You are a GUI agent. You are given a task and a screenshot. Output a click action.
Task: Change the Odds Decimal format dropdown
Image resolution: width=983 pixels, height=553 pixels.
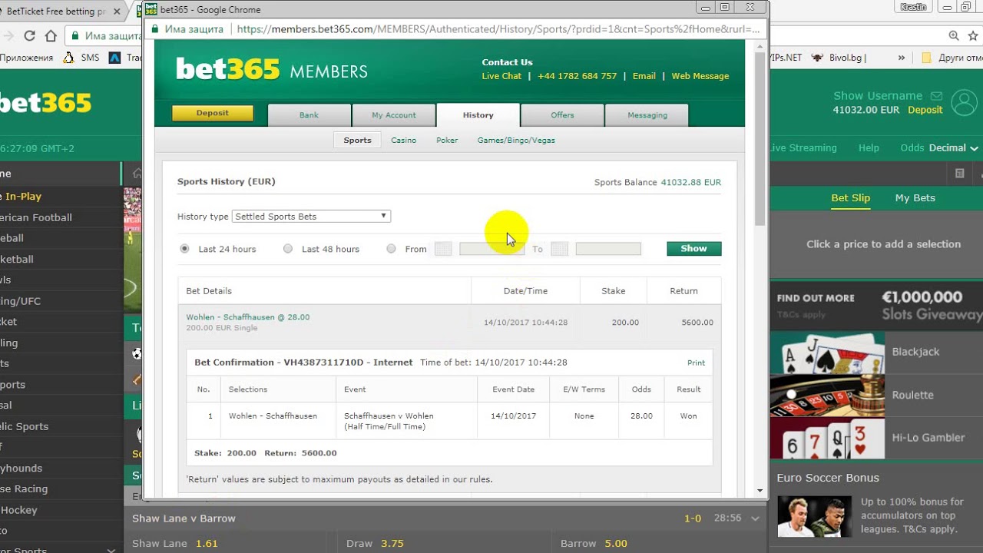coord(954,148)
